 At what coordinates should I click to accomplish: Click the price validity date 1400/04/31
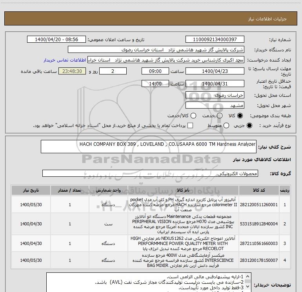[x=215, y=83]
